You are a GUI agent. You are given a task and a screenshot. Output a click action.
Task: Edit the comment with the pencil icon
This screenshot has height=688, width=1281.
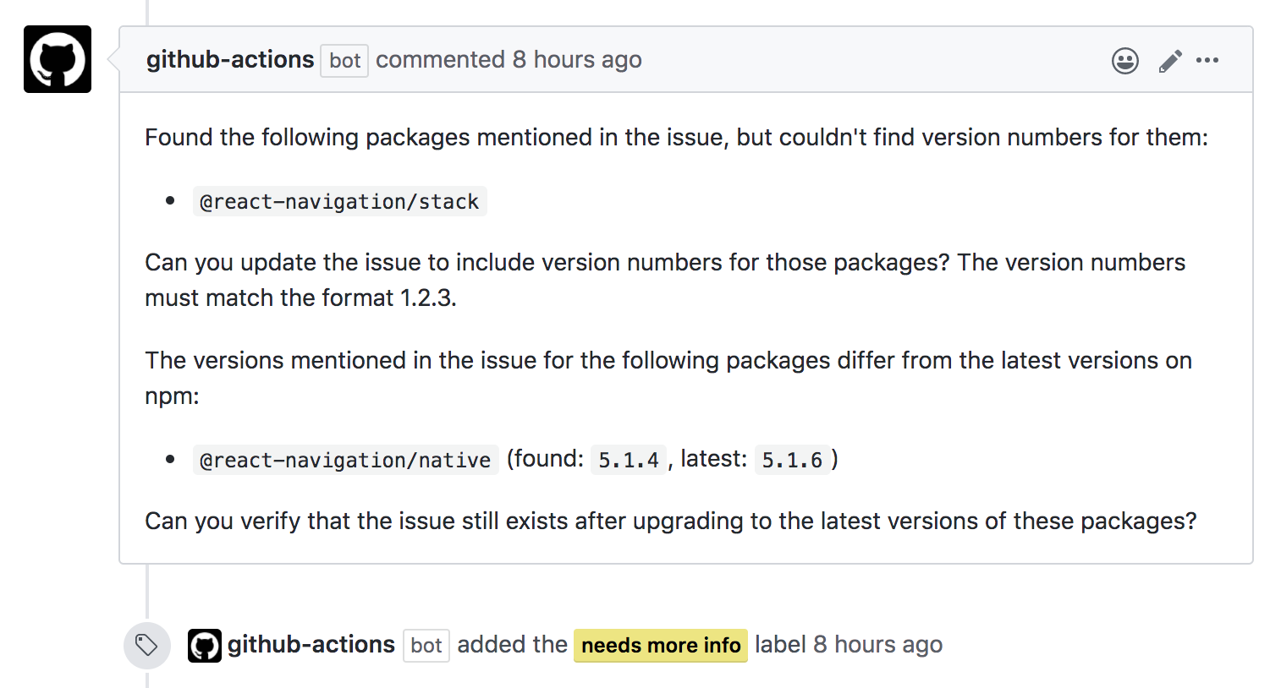[1170, 61]
